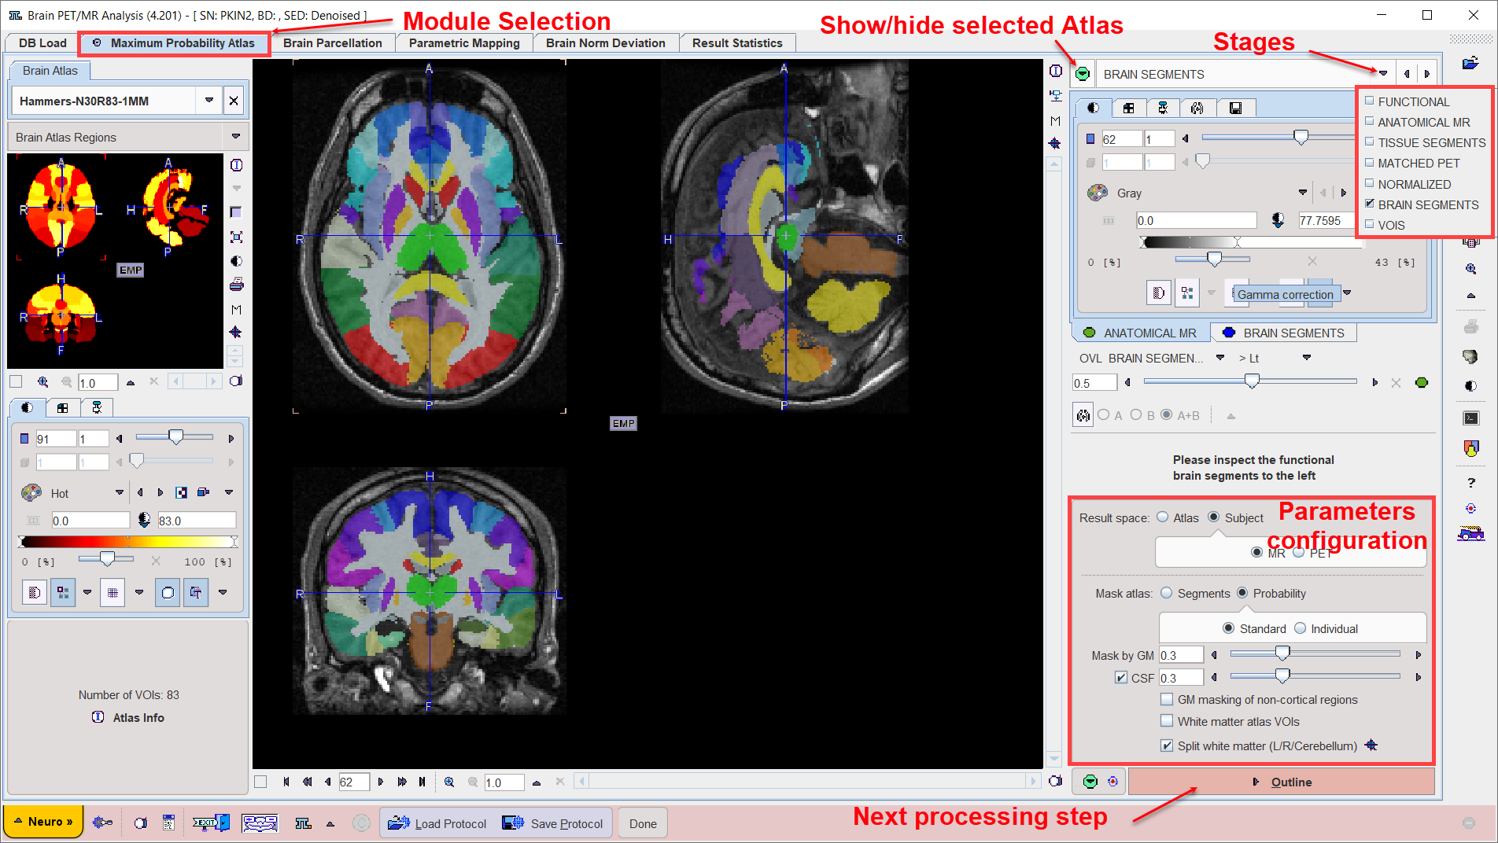The height and width of the screenshot is (843, 1498).
Task: Switch to Brain Parcellation tab
Action: click(x=332, y=43)
